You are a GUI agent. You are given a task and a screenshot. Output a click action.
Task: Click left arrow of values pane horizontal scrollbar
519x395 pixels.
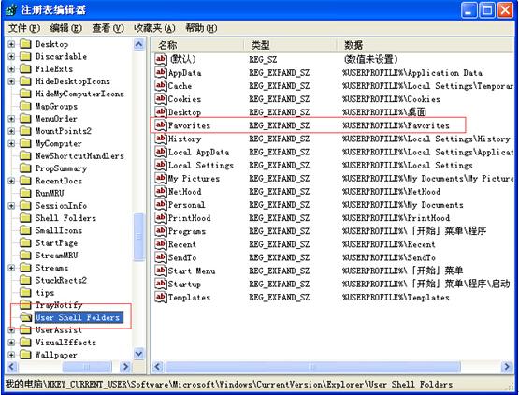pos(157,367)
